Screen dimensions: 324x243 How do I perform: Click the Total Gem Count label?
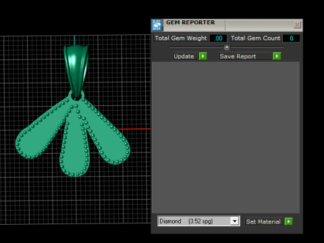255,38
